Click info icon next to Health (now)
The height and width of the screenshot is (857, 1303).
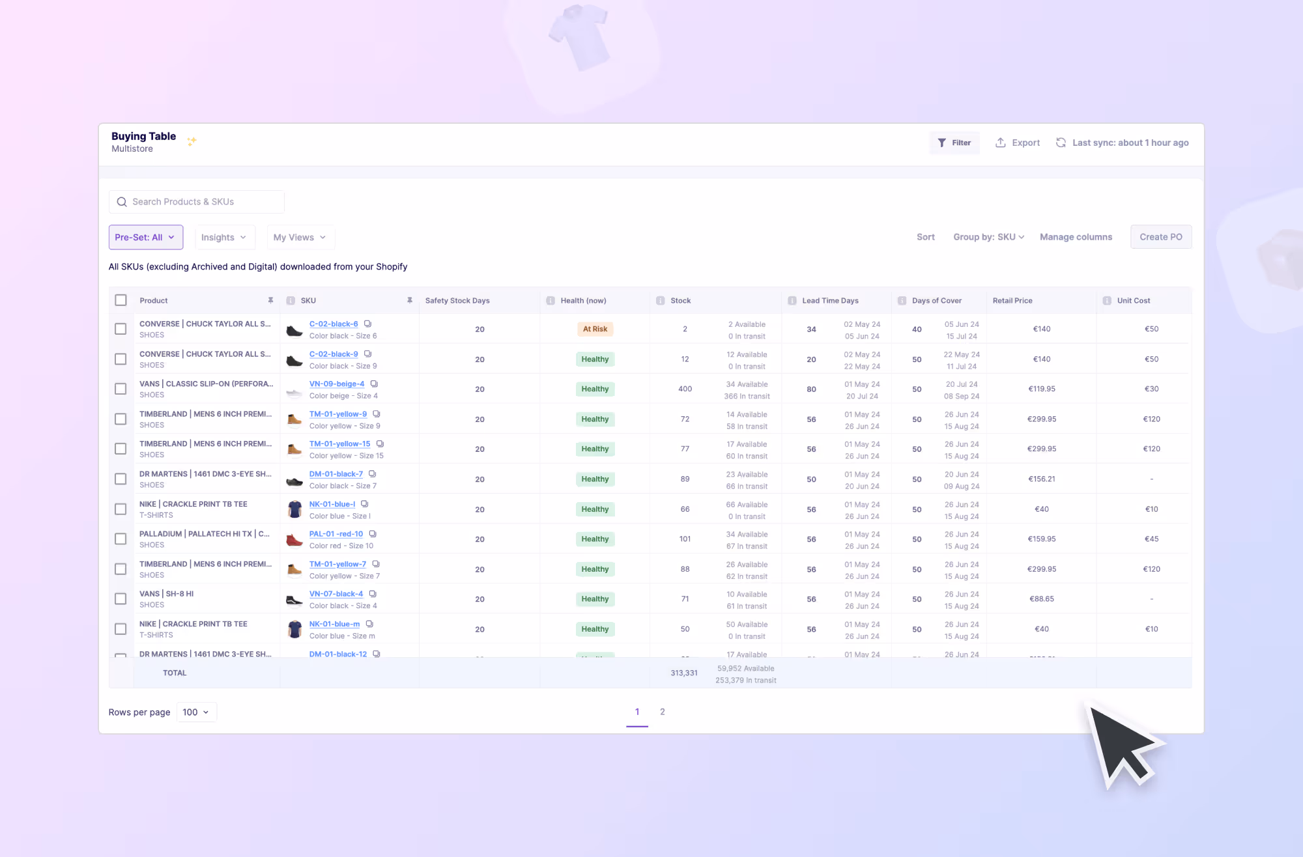[551, 301]
